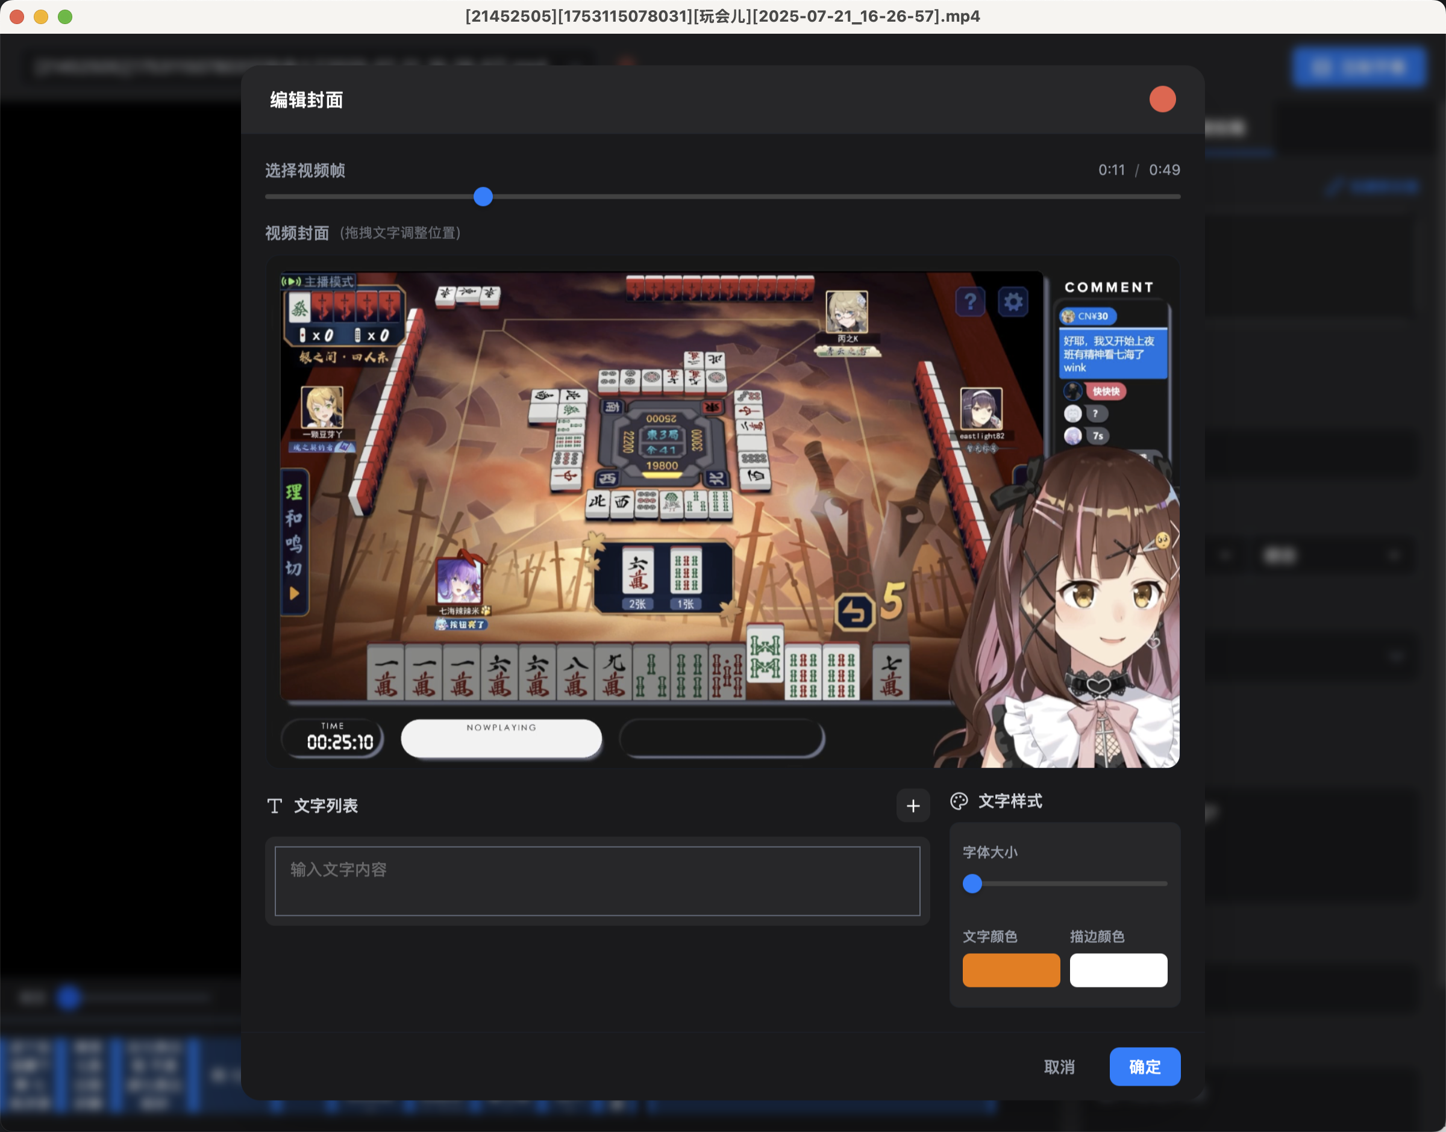Click the 0:11 current time text
The height and width of the screenshot is (1132, 1446).
[1111, 170]
